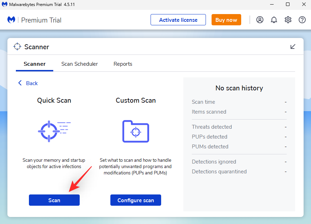Click the Activate license button
The width and height of the screenshot is (311, 224).
pyautogui.click(x=178, y=20)
